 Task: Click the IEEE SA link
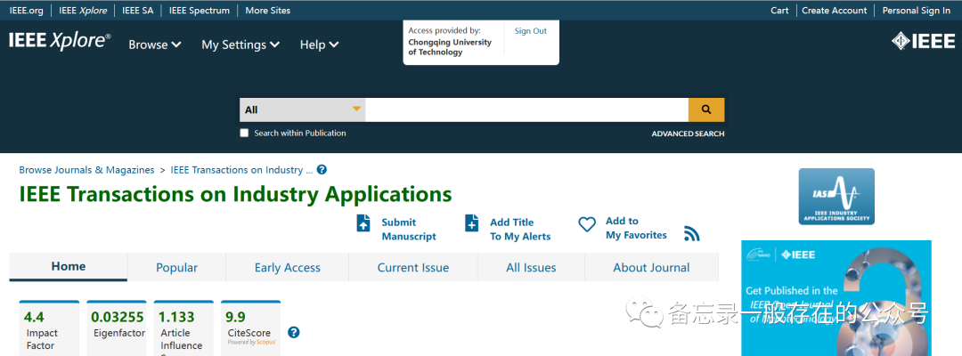[138, 11]
